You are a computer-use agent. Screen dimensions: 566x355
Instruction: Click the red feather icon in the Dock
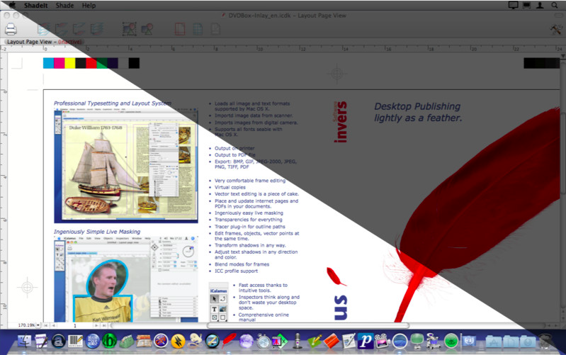click(229, 341)
